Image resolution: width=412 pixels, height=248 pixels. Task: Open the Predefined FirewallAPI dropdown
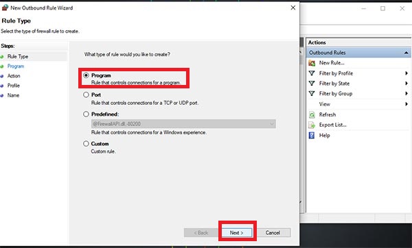(x=183, y=124)
